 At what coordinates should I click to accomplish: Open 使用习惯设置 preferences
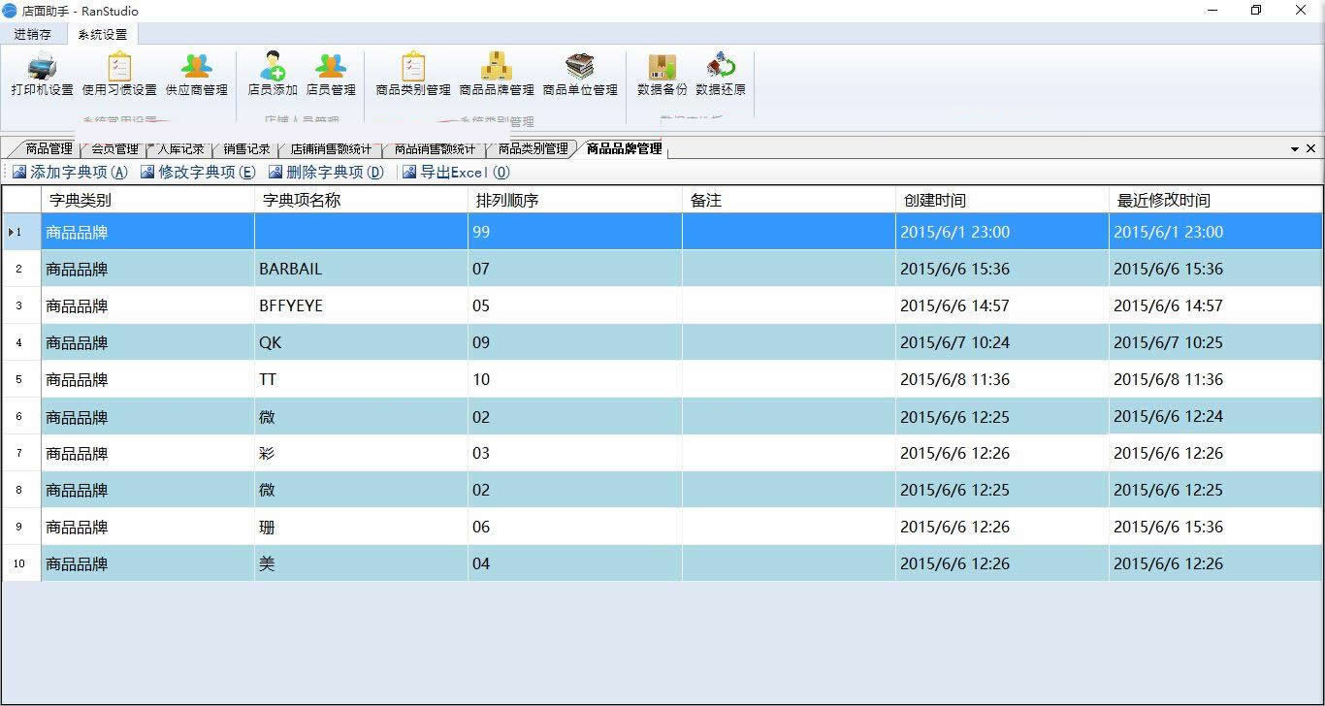(x=118, y=75)
